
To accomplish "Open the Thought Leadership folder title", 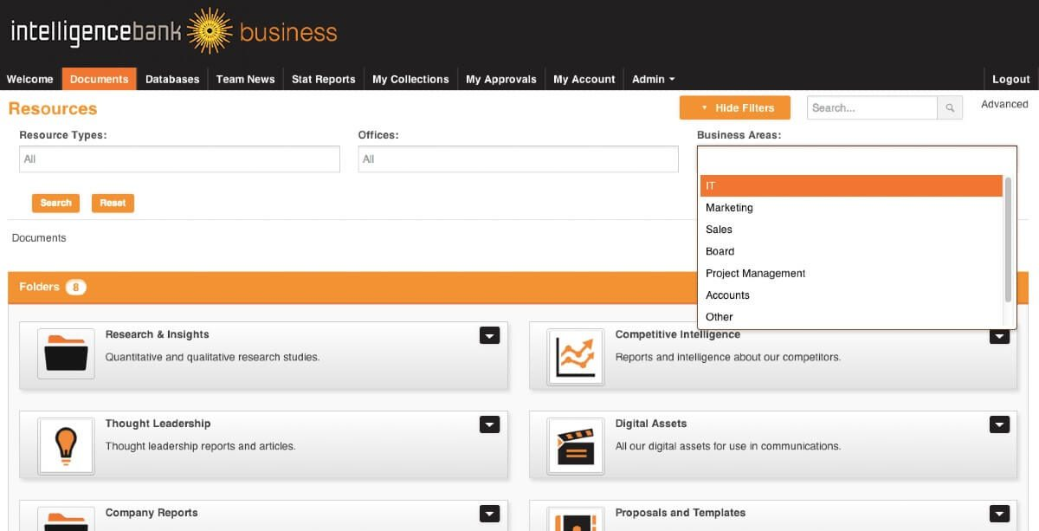I will (158, 424).
